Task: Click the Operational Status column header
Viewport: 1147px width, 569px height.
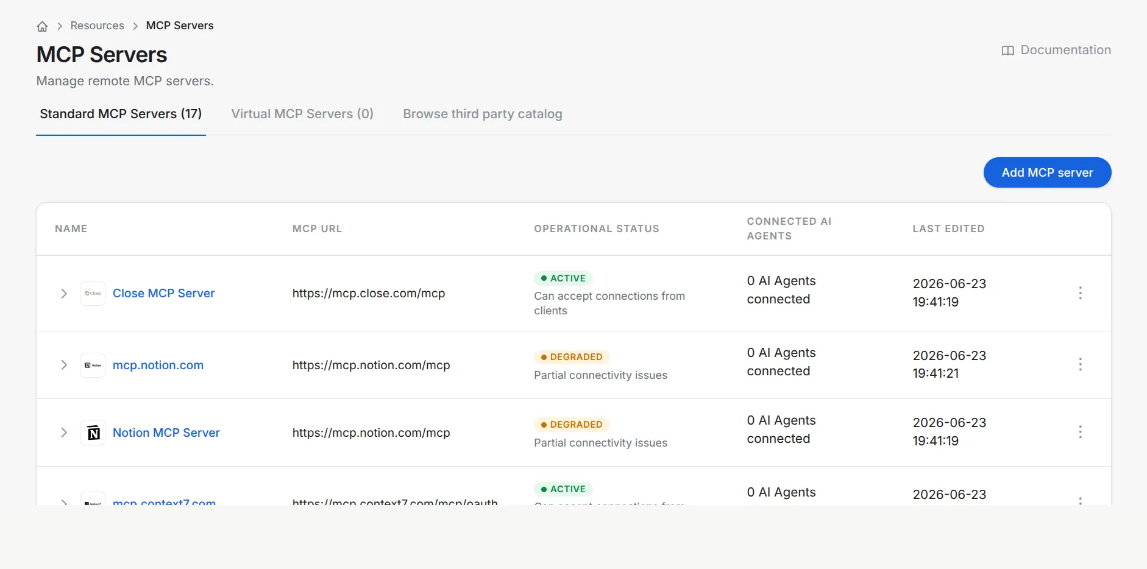Action: 597,228
